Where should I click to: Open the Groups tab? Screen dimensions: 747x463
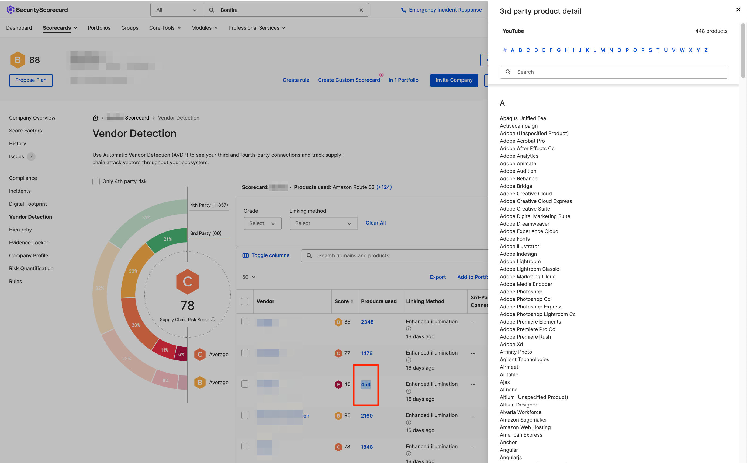coord(130,28)
